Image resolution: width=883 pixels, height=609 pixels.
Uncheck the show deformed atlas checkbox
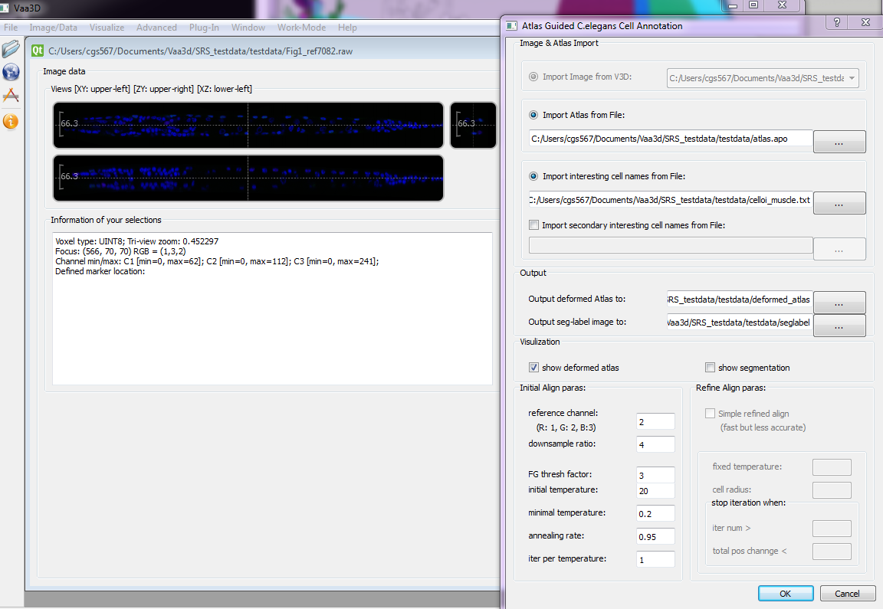[534, 368]
